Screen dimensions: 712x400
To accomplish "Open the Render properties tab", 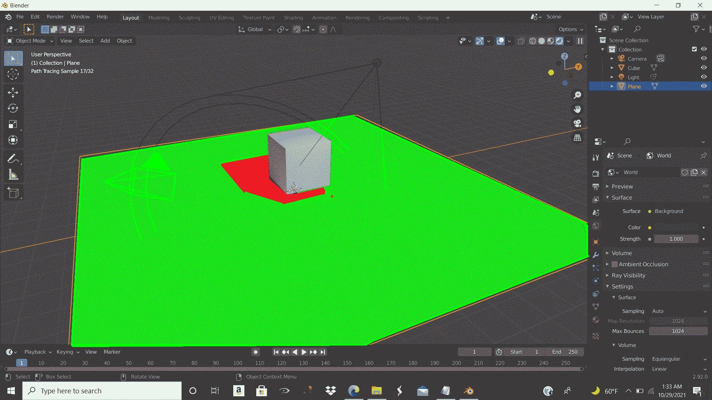I will pyautogui.click(x=596, y=173).
